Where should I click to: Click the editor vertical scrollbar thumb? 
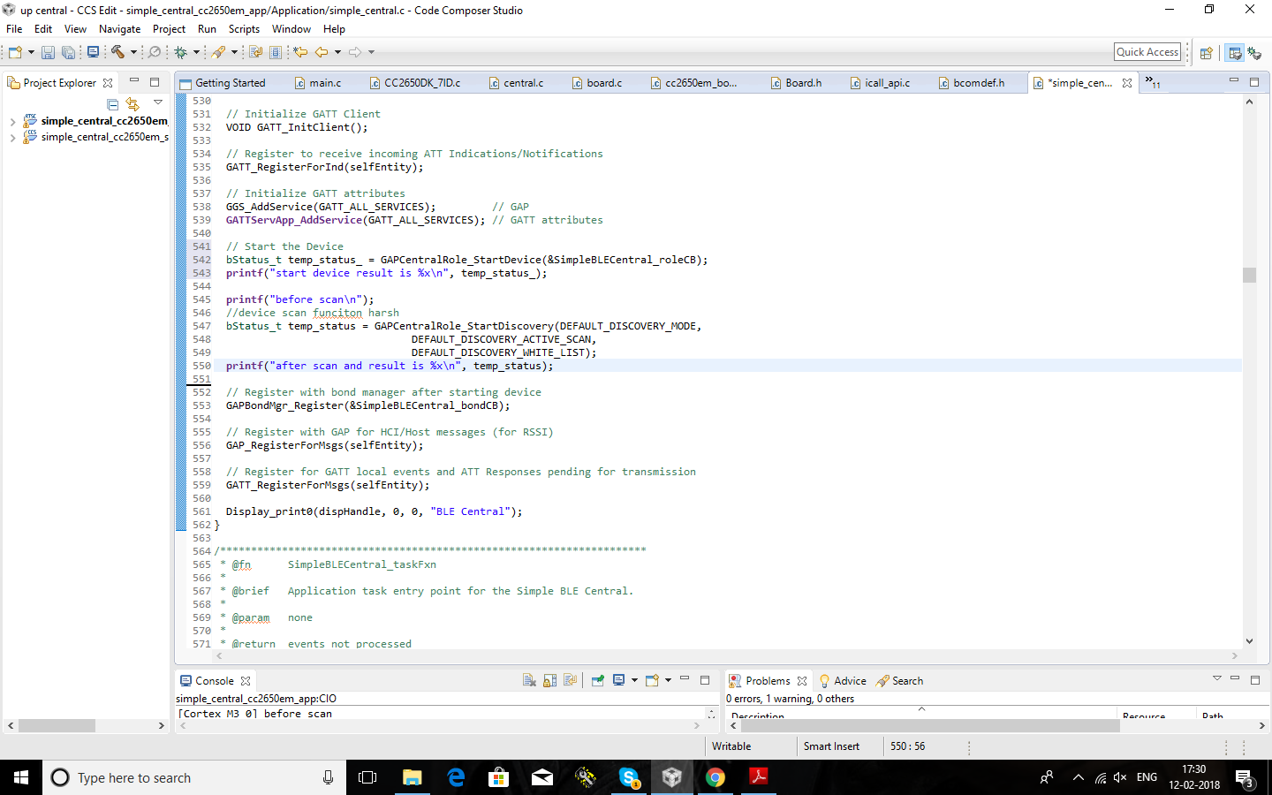point(1249,275)
